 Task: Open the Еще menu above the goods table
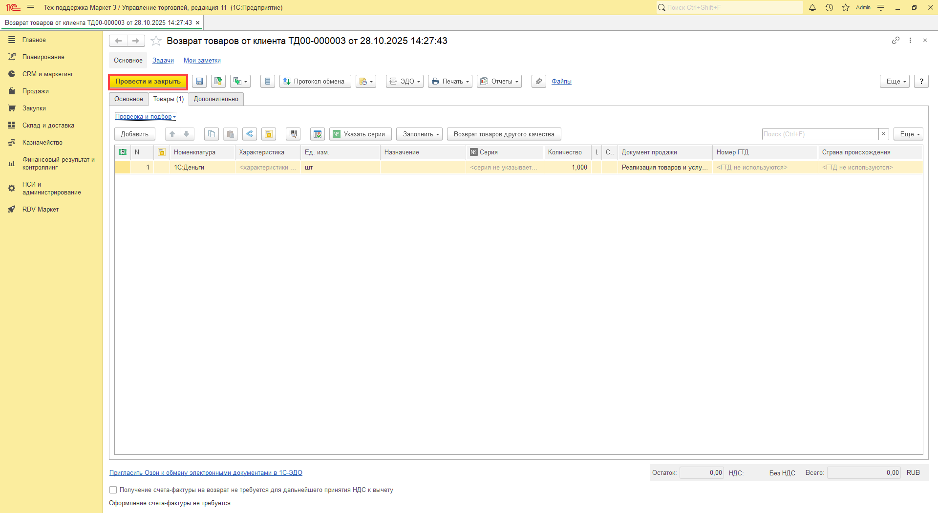click(909, 134)
